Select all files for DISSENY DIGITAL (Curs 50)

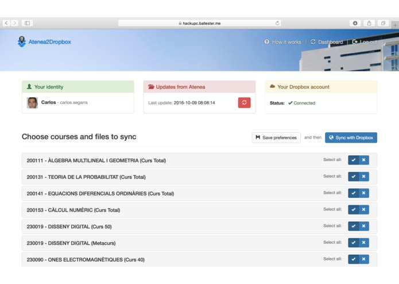click(x=353, y=226)
